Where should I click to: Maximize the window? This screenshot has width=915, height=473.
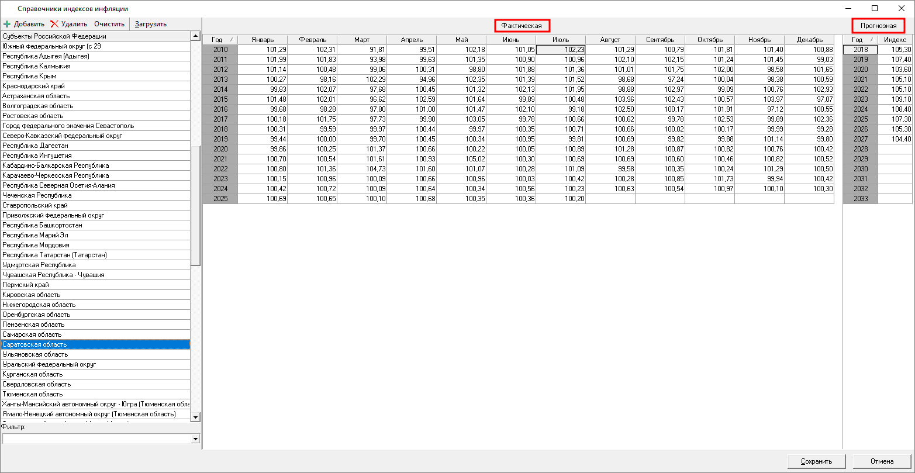[x=875, y=8]
